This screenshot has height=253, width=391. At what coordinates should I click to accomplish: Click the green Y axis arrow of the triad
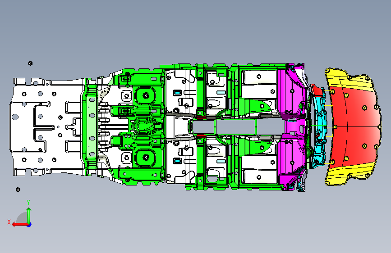pyautogui.click(x=29, y=215)
